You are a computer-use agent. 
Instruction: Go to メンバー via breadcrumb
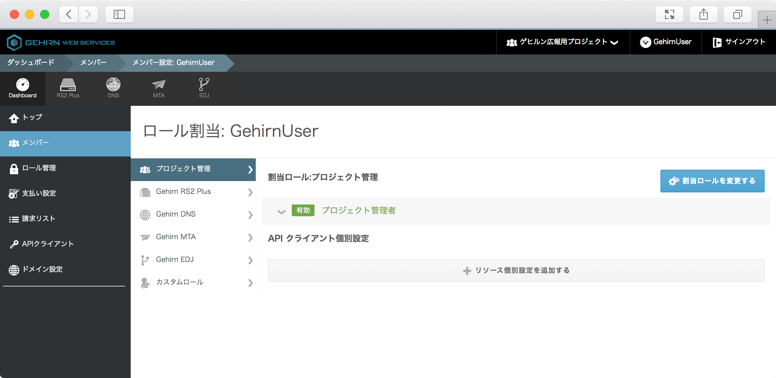(x=92, y=63)
